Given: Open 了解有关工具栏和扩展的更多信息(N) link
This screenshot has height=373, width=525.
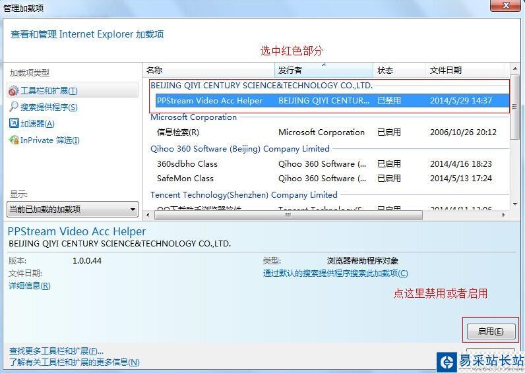Looking at the screenshot, I should [75, 362].
